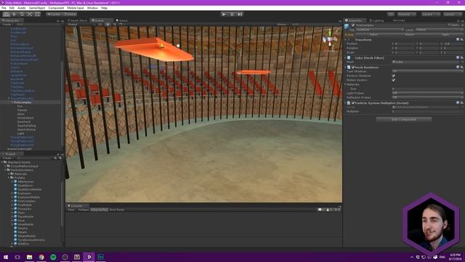465x262 pixels.
Task: Toggle Collapse in Console
Action: pyautogui.click(x=84, y=210)
